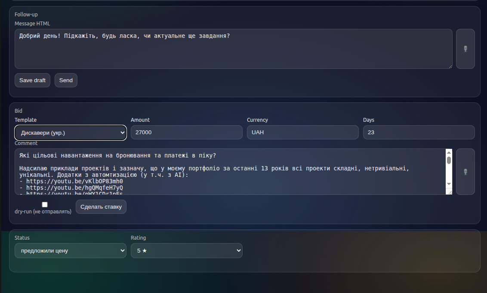
Task: Open the Template dropdown showing Дискавери (укр.)
Action: pyautogui.click(x=71, y=133)
